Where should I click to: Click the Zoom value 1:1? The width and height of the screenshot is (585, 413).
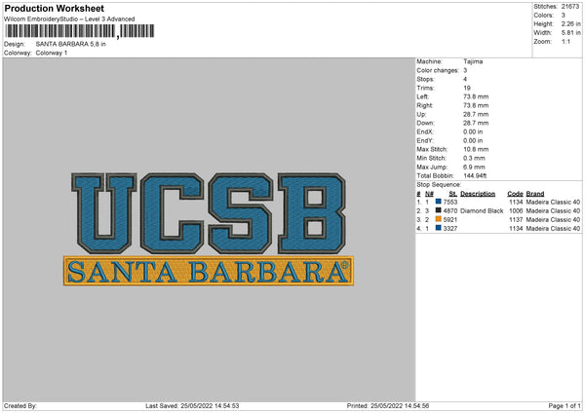(565, 42)
